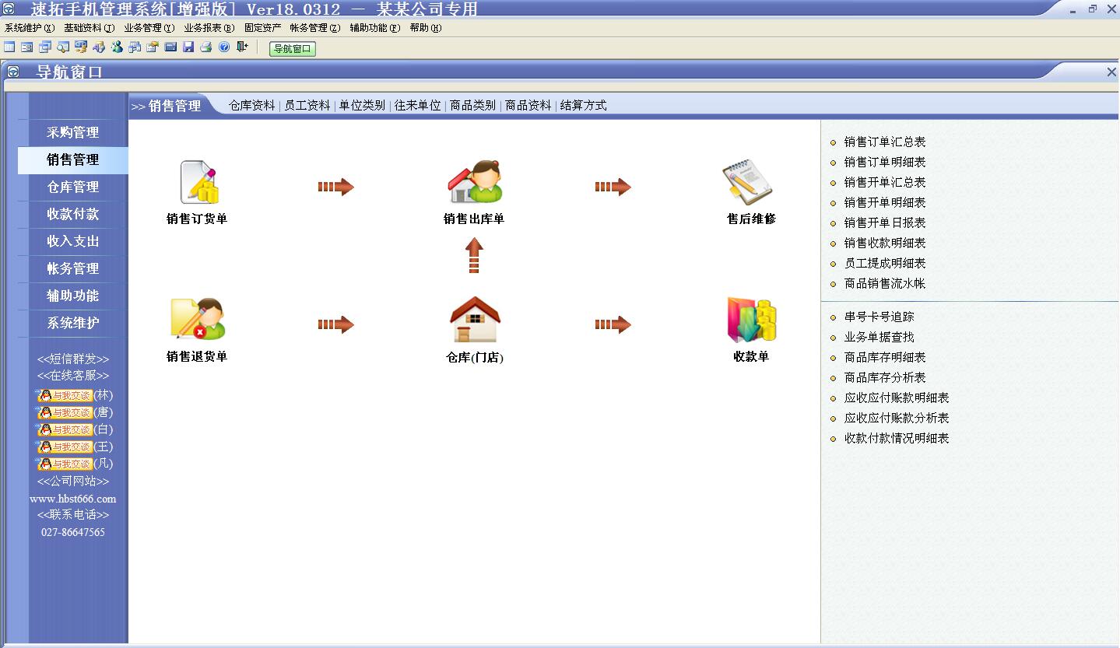Click the floppy disk save toolbar icon
This screenshot has height=648, width=1120.
[x=188, y=47]
